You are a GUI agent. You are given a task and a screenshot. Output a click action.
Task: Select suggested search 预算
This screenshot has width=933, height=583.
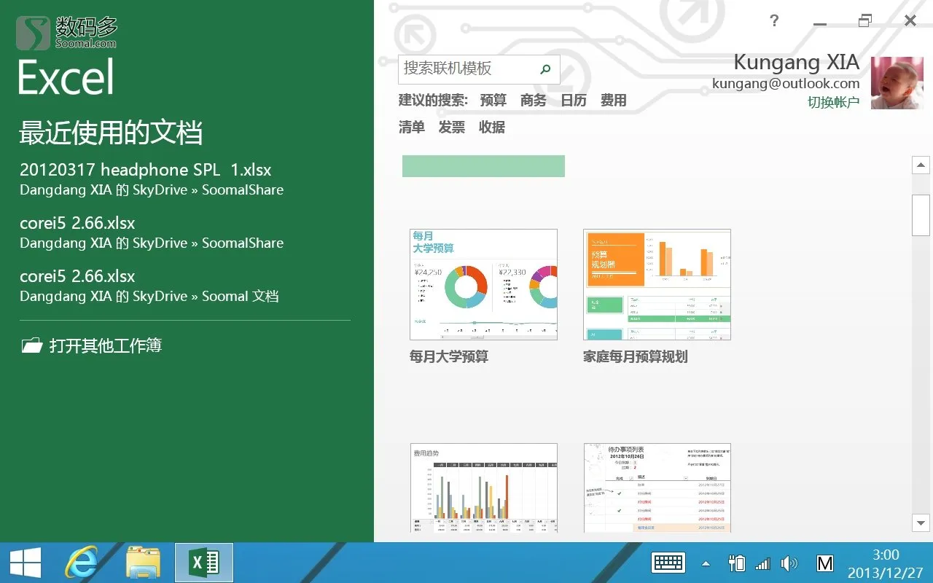493,101
